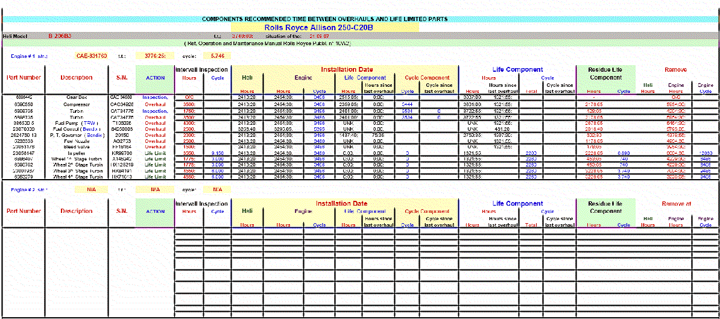Click part number '23058147' in Impeller row
The image size is (720, 319).
[x=24, y=151]
